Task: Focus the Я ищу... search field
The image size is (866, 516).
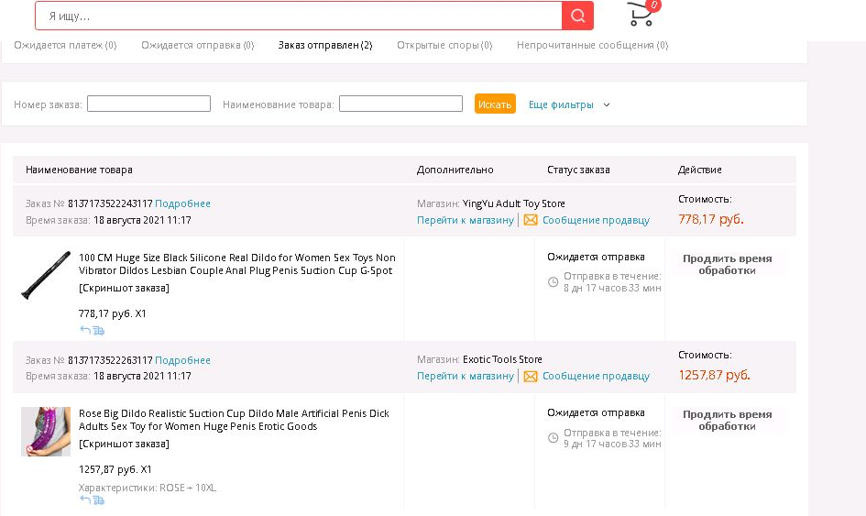Action: (299, 16)
